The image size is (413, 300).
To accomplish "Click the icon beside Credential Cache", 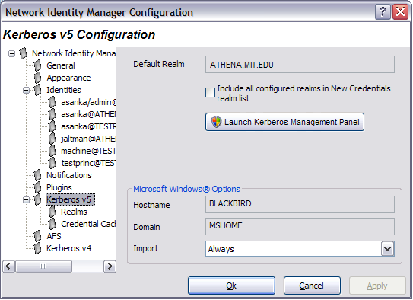I will pos(52,224).
